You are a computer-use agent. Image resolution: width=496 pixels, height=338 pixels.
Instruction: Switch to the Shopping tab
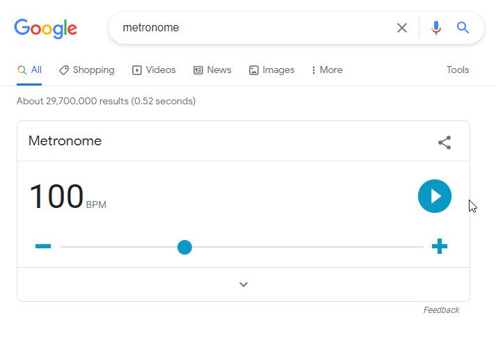coord(87,70)
